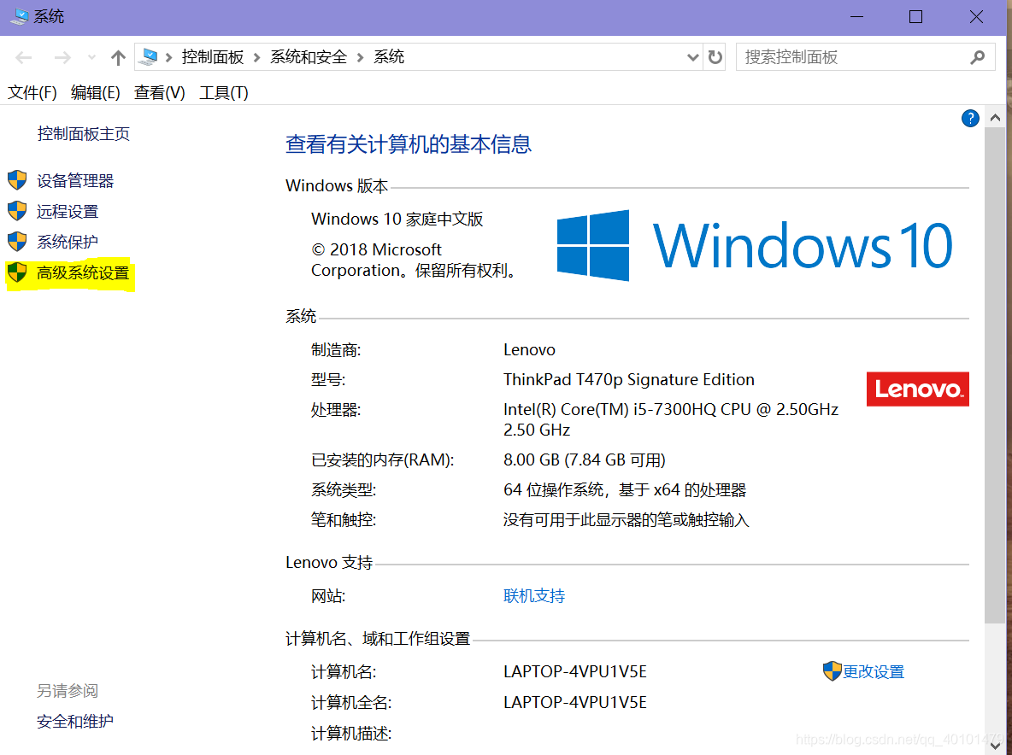Viewport: 1012px width, 755px height.
Task: Focus the search Control Panel field
Action: tap(865, 57)
